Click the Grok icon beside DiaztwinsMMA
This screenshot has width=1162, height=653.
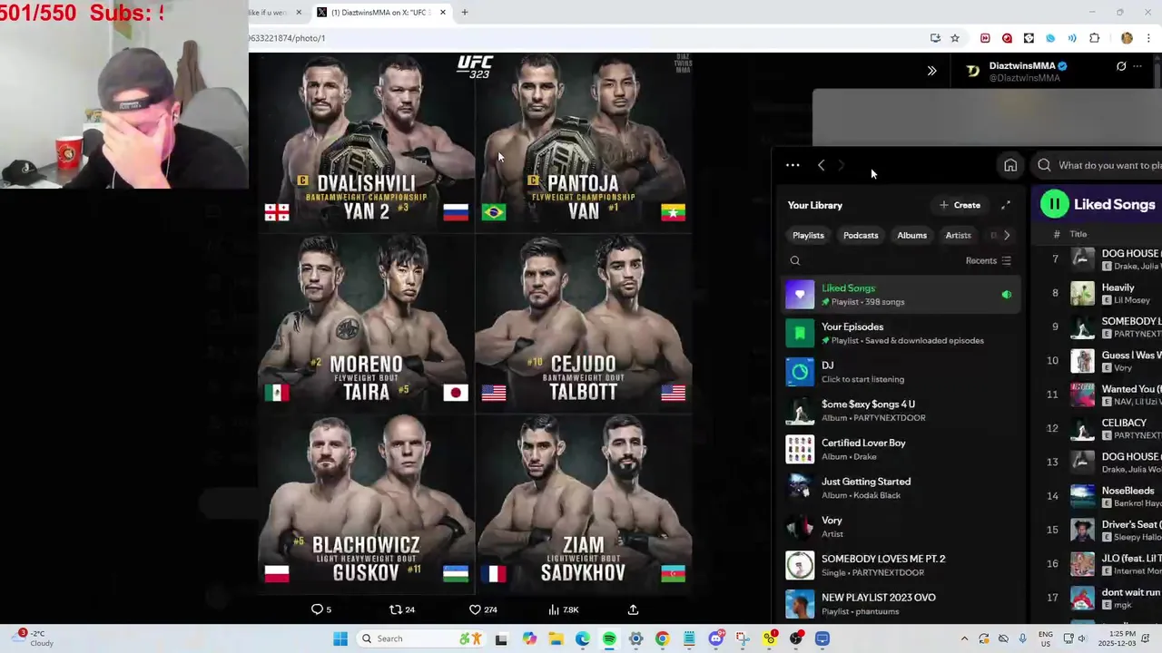(1121, 66)
